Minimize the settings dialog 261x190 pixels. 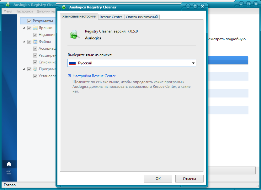188,7
